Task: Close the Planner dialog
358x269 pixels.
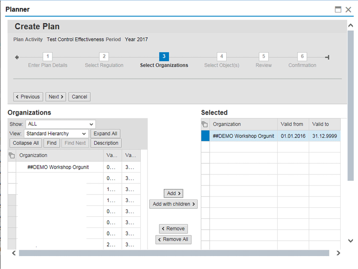Action: coord(348,9)
